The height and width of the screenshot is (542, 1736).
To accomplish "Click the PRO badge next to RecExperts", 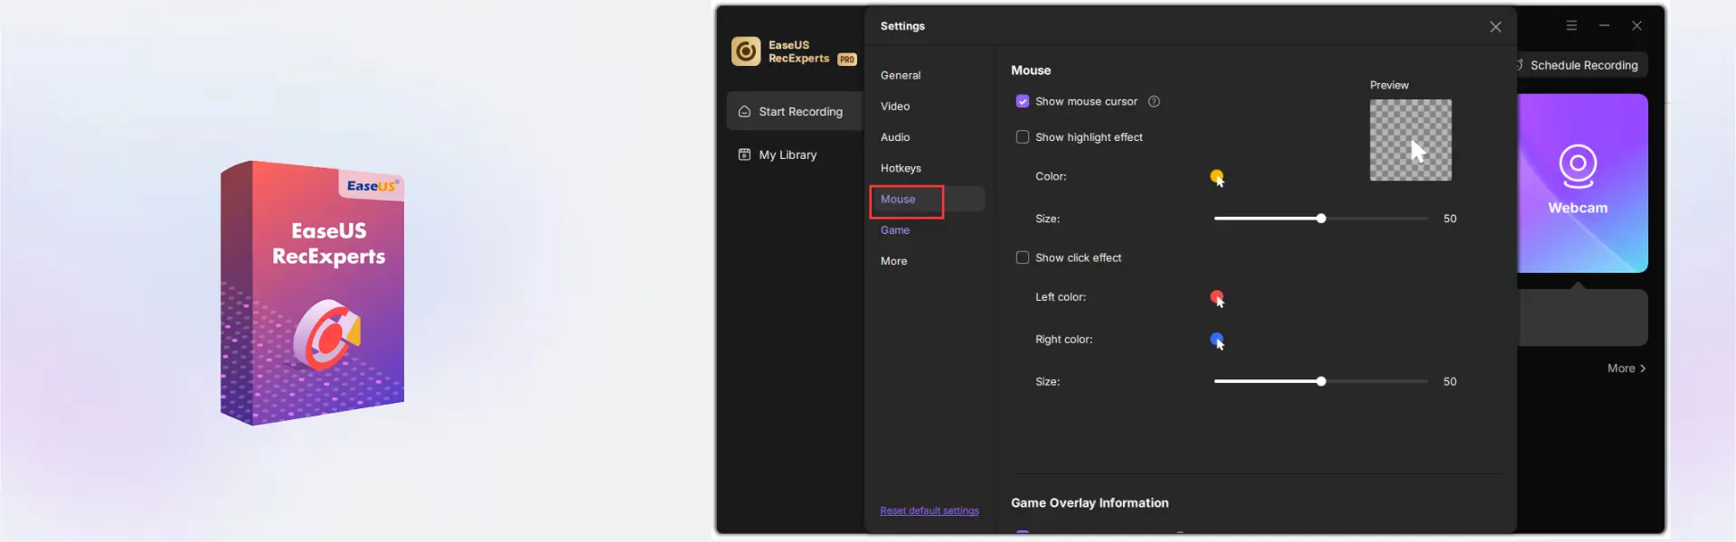I will pos(847,60).
